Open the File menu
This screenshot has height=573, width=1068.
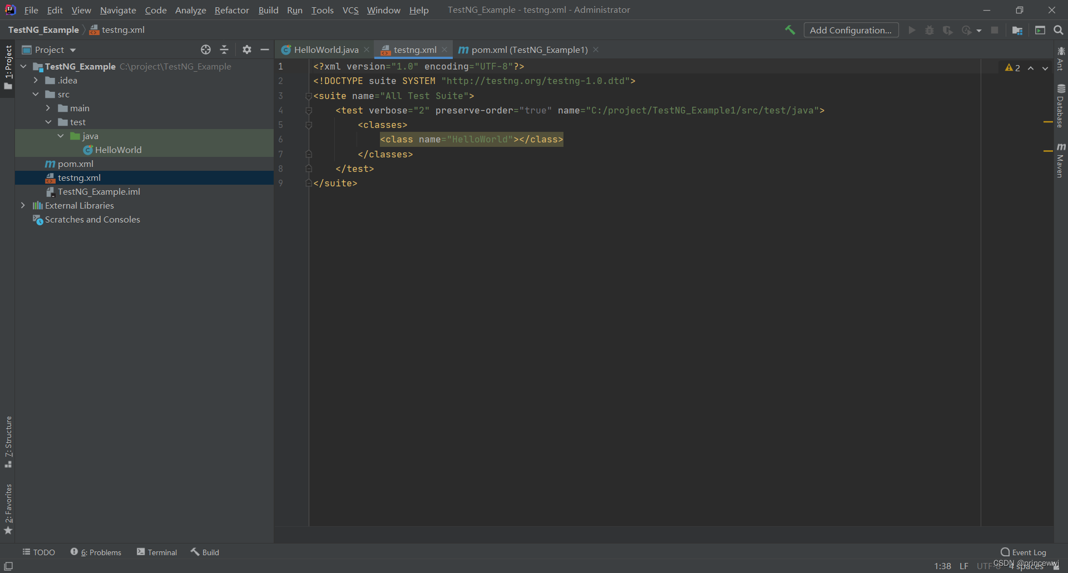31,10
